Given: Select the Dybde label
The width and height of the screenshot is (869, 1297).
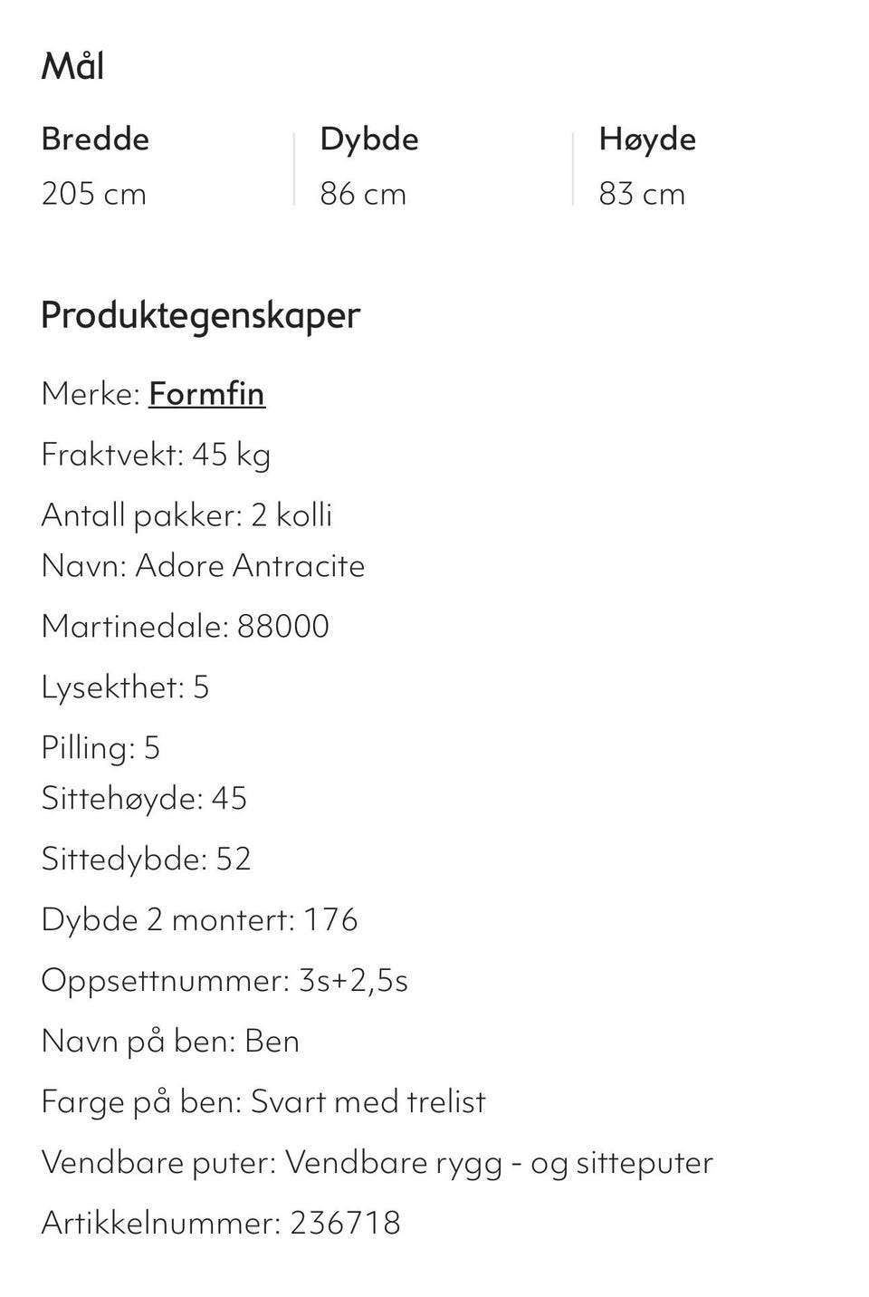Looking at the screenshot, I should click(x=369, y=139).
